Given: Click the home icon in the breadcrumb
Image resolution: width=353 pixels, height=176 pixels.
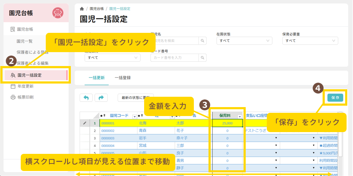Looking at the screenshot, I should 82,9.
